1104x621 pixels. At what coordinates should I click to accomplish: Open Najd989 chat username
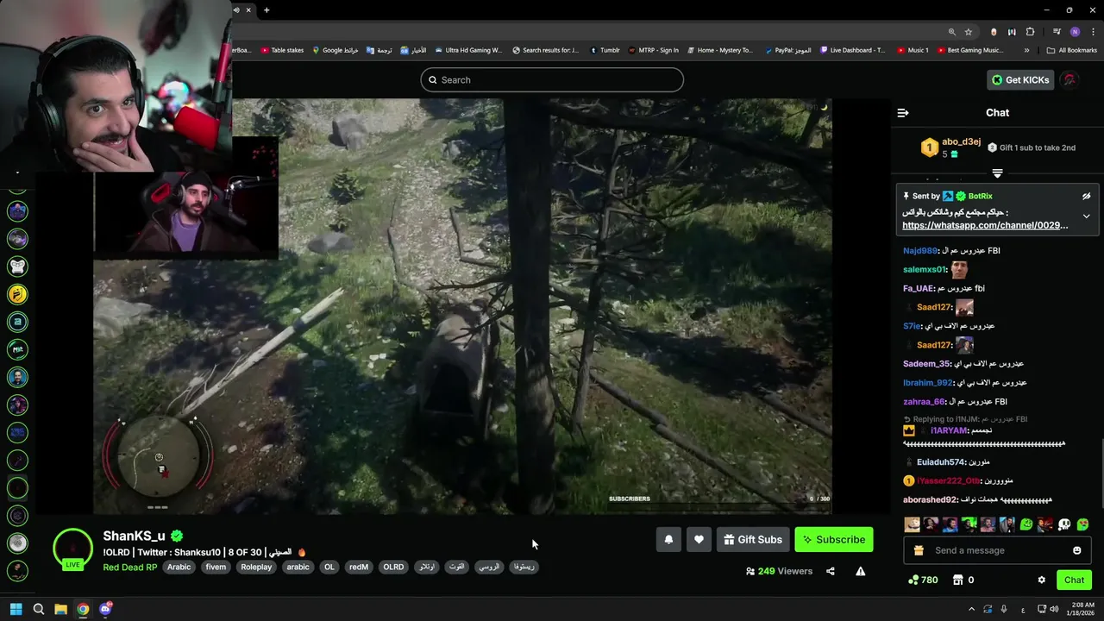click(919, 251)
